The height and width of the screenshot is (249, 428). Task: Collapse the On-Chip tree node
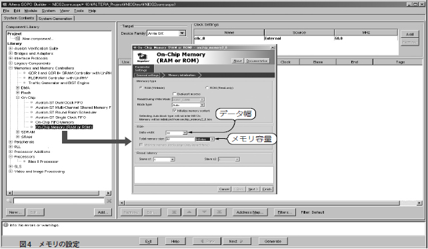(x=17, y=97)
